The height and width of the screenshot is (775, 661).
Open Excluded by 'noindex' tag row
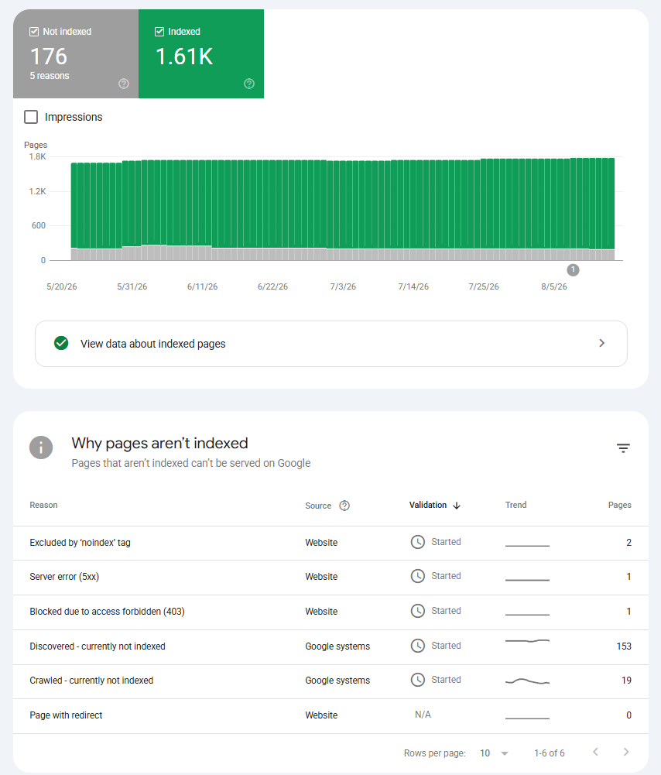[x=330, y=543]
